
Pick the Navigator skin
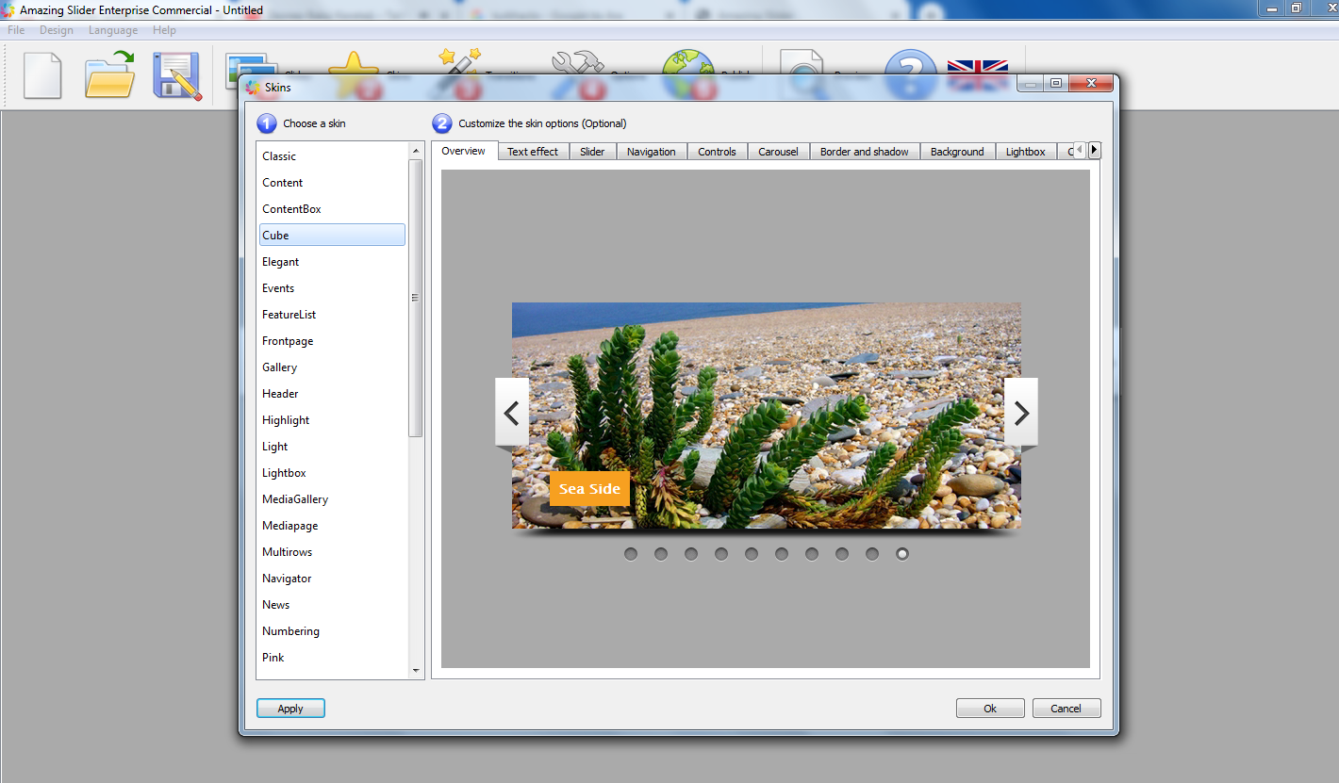click(333, 579)
